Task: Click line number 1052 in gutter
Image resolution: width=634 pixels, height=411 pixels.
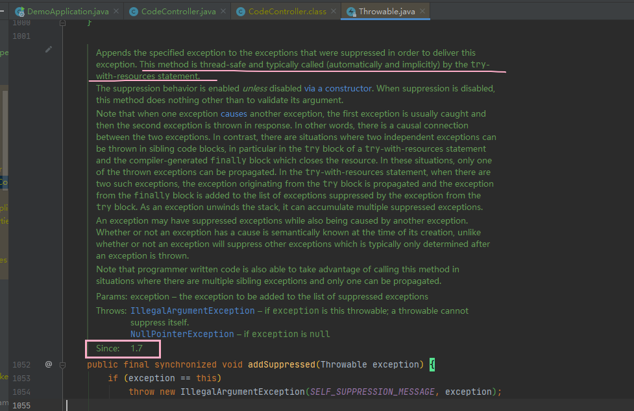Action: (x=21, y=365)
